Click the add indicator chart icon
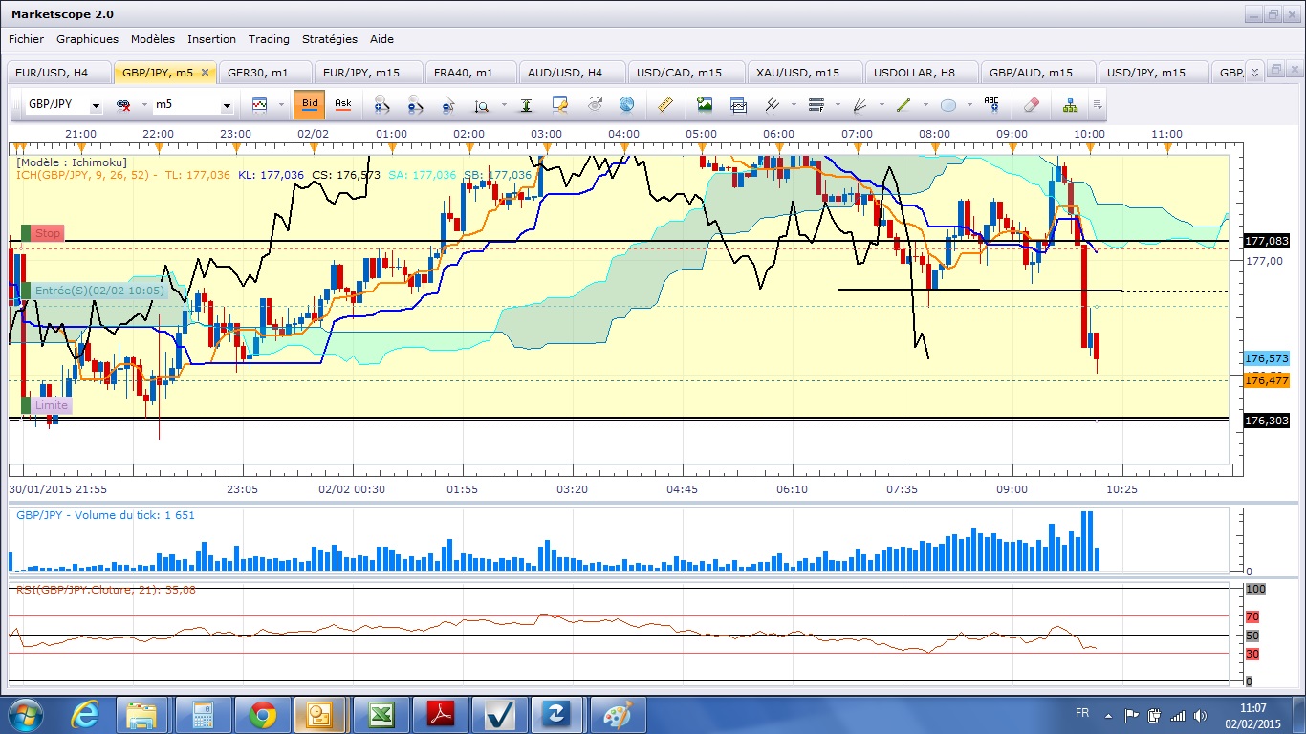Viewport: 1306px width, 734px height. point(738,104)
